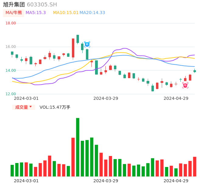Click the 18.00 price axis label
Screen dimensions: 209x185
point(11,23)
